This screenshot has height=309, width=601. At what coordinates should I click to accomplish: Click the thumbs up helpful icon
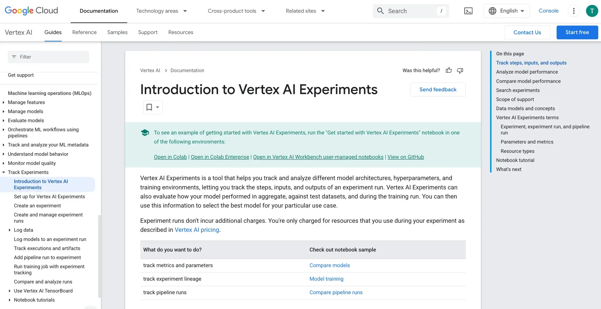448,70
